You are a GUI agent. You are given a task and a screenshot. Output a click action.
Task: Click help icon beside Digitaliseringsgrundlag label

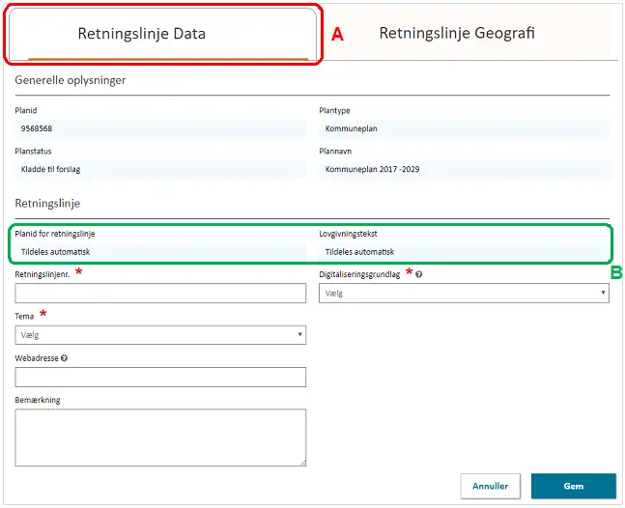[x=418, y=275]
